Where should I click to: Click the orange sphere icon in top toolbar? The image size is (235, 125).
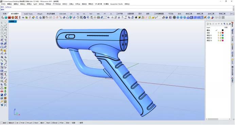(x=13, y=18)
